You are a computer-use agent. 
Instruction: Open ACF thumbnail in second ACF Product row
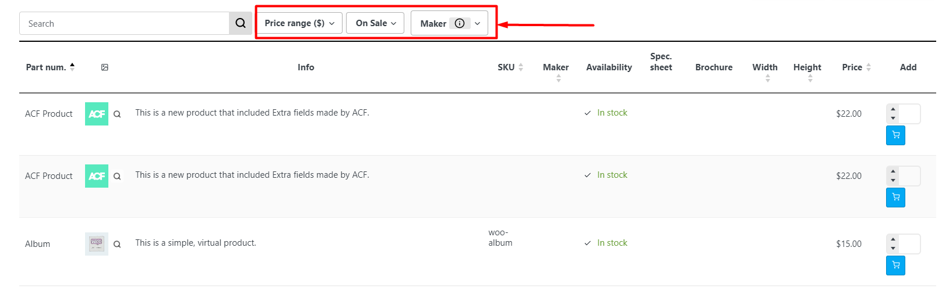97,176
